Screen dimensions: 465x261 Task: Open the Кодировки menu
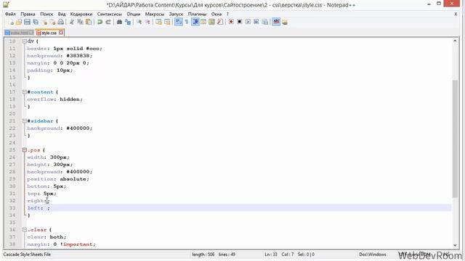coord(81,14)
